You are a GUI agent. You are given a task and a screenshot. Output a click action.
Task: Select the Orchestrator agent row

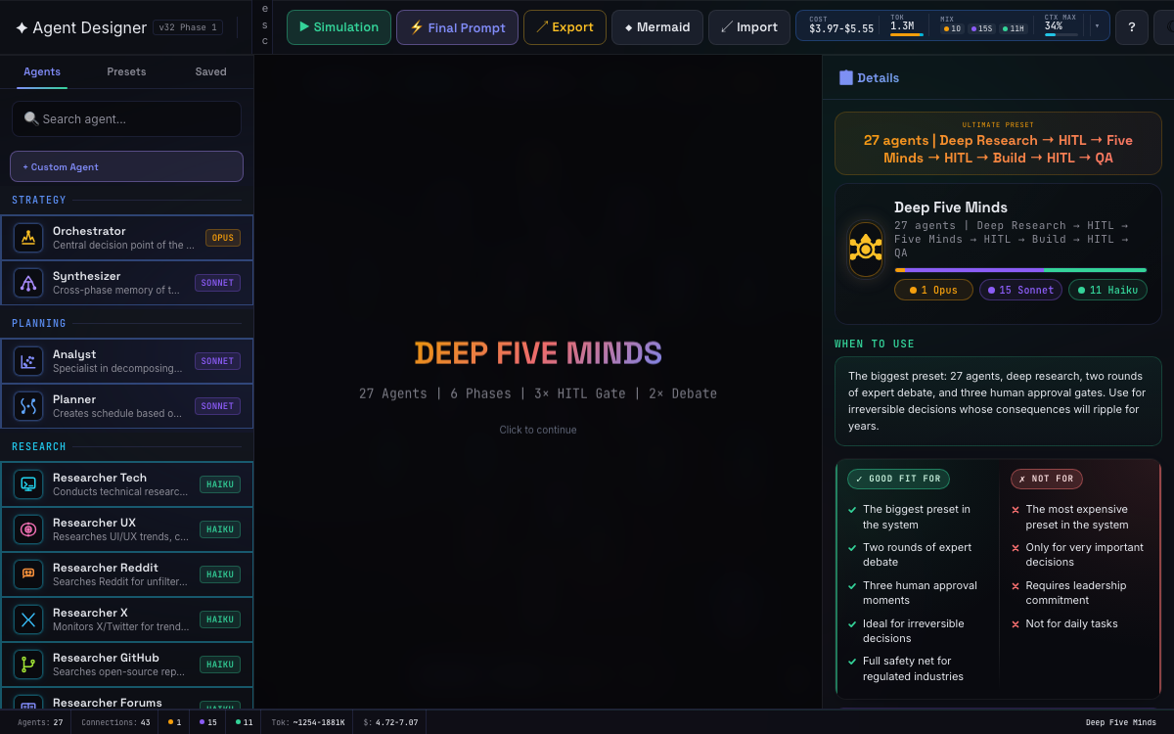pos(126,238)
